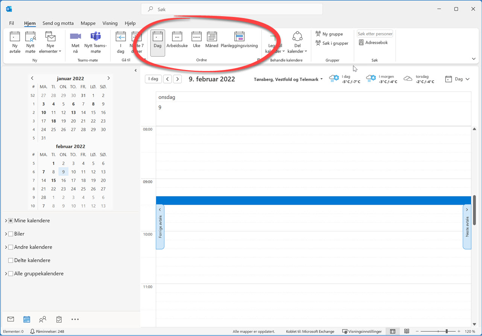Open Calendar module in bottom navigation

pyautogui.click(x=27, y=319)
